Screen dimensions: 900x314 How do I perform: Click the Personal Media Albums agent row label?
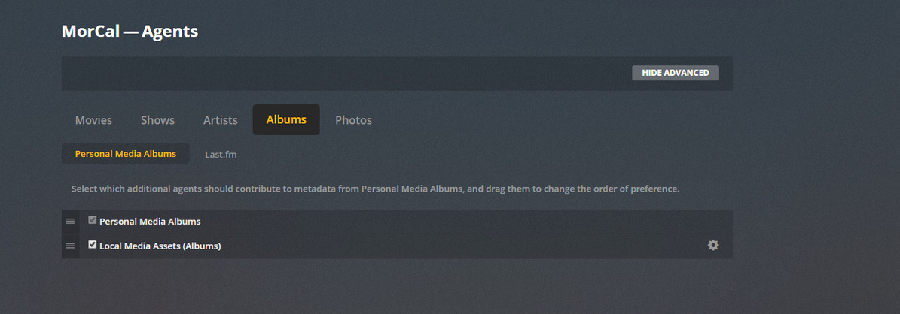[150, 222]
